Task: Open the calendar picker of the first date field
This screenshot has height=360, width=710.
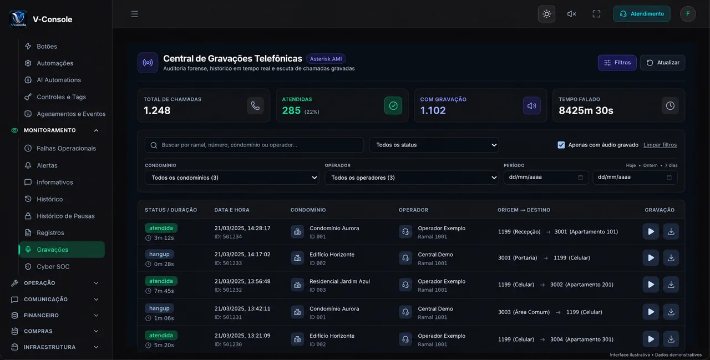Action: (580, 178)
